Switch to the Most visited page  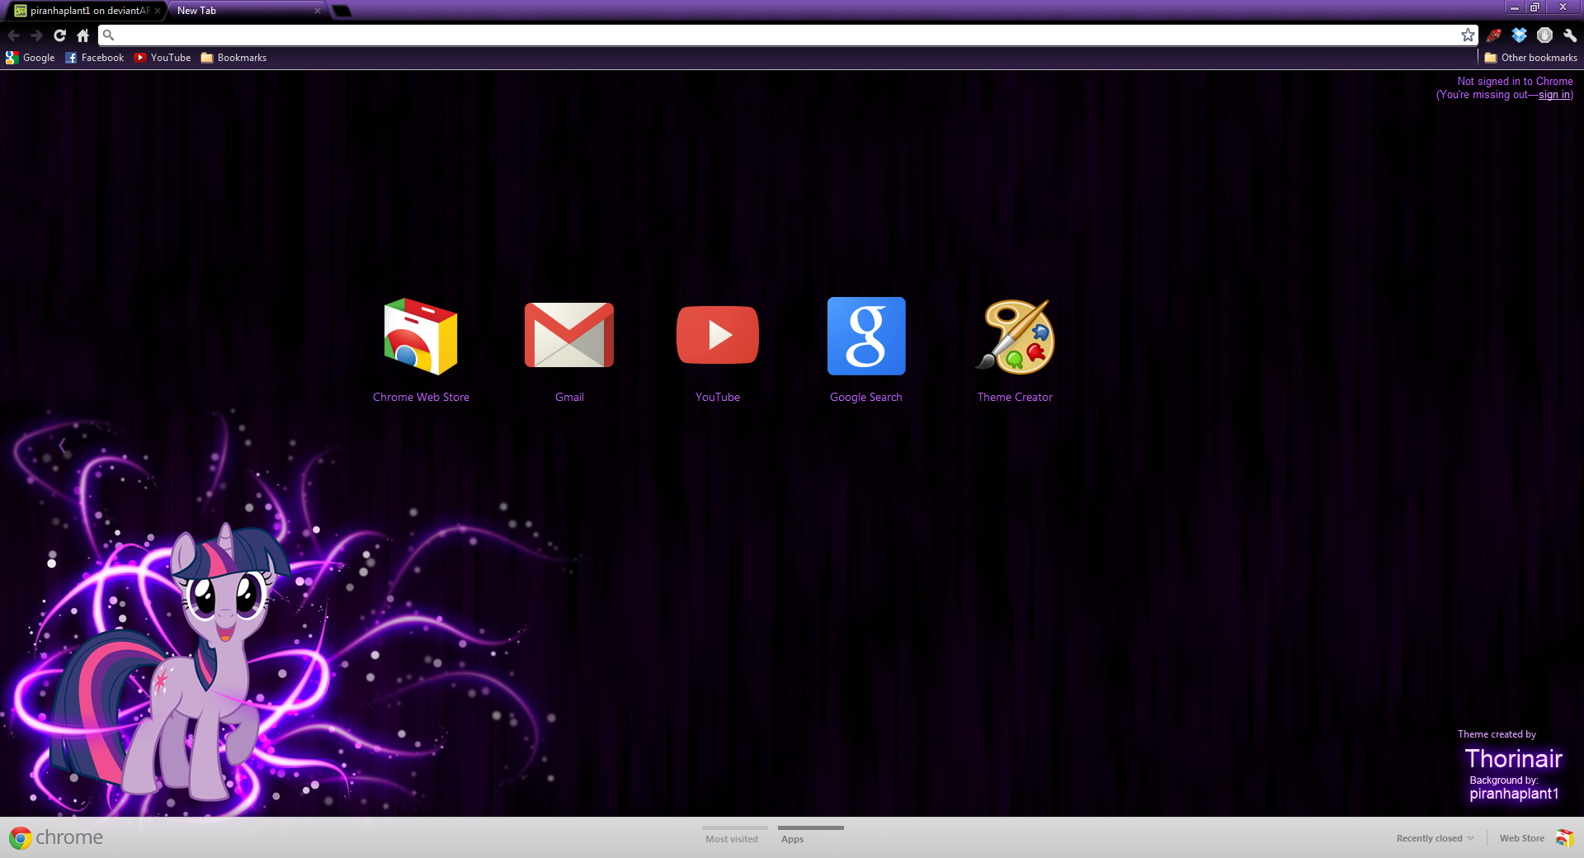pos(732,836)
